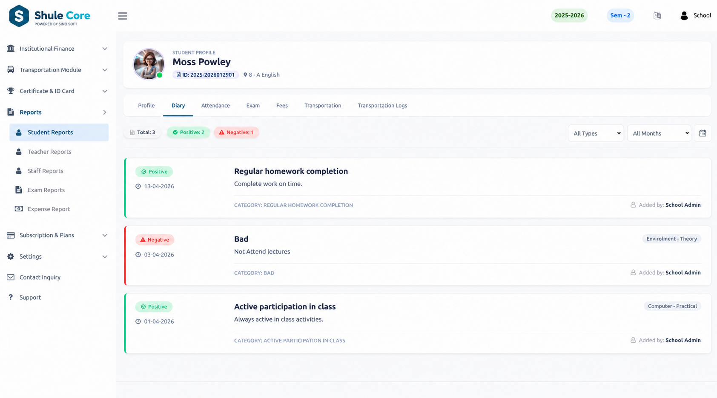Switch to the Attendance tab
This screenshot has height=398, width=717.
coord(215,106)
